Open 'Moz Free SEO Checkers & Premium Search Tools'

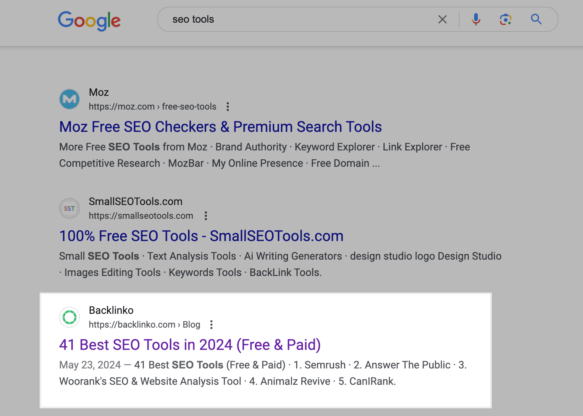point(220,127)
